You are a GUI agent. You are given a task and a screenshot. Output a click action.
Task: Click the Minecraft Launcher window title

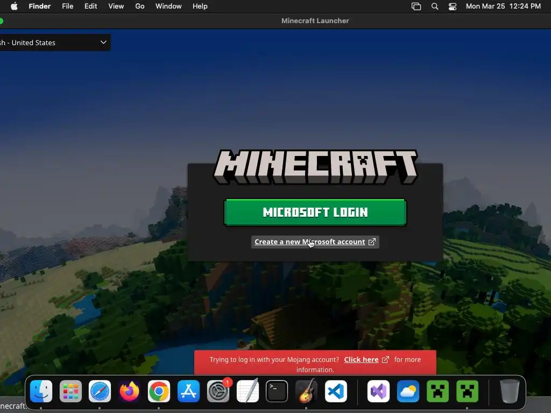[315, 21]
